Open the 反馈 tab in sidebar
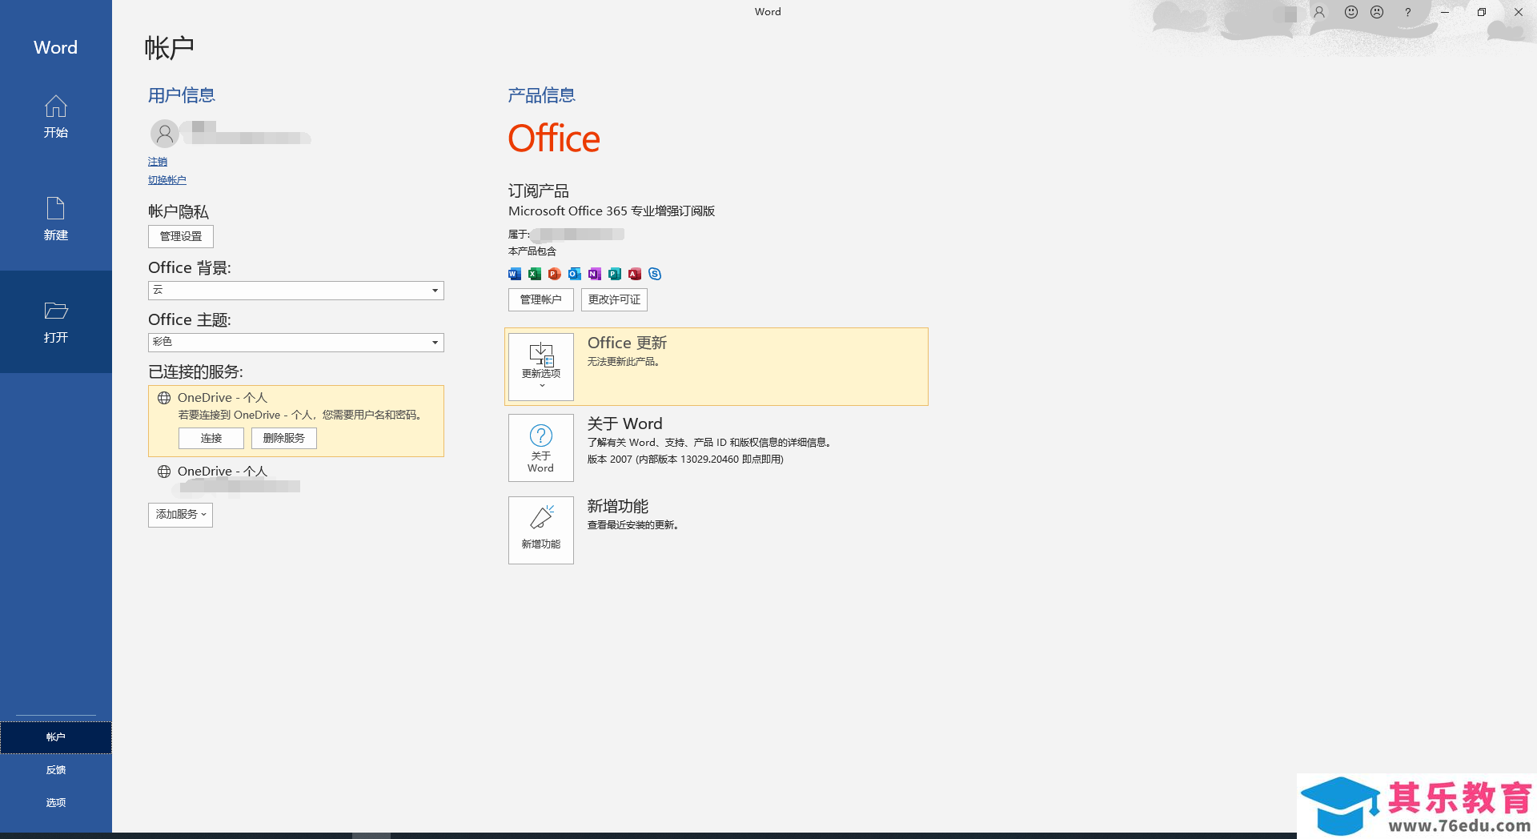The height and width of the screenshot is (839, 1537). click(55, 770)
